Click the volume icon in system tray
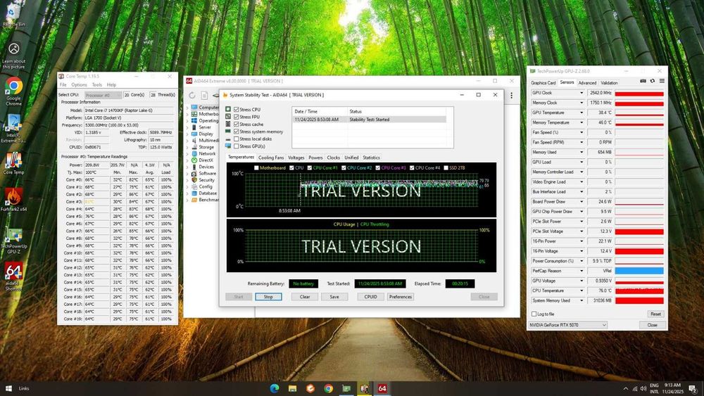Viewport: 704px width, 396px height. tap(643, 388)
